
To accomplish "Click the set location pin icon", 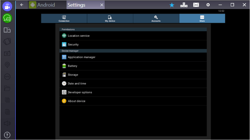I will pyautogui.click(x=7, y=65).
